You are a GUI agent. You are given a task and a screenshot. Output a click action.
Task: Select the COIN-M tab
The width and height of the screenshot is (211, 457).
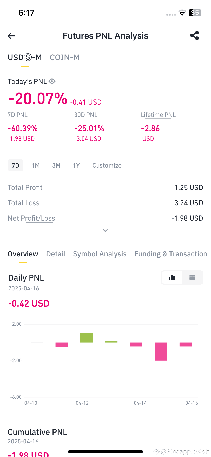click(65, 58)
